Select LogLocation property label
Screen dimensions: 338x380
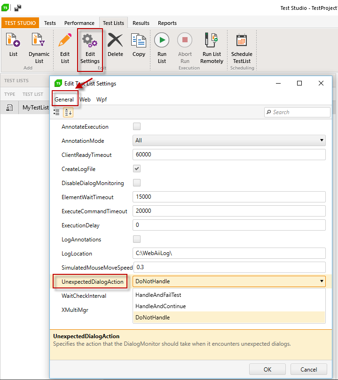(77, 254)
